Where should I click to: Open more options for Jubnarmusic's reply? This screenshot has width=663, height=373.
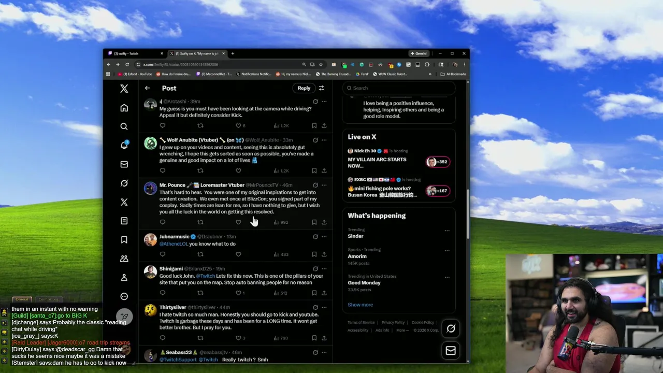point(324,237)
